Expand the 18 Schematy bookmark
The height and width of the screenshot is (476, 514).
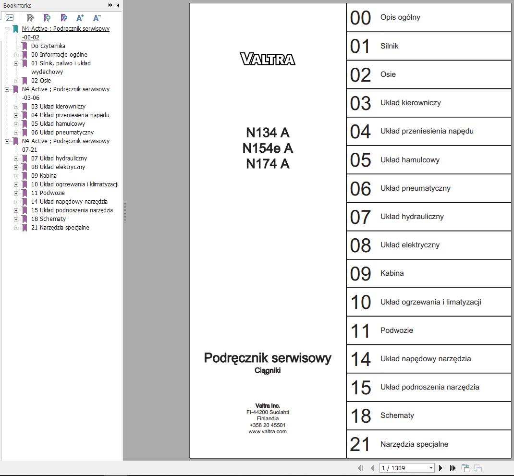click(16, 219)
